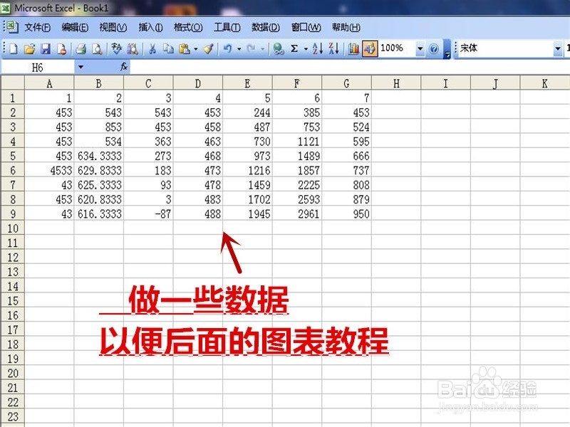The image size is (570, 427).
Task: Create a new workbook
Action: click(x=12, y=48)
